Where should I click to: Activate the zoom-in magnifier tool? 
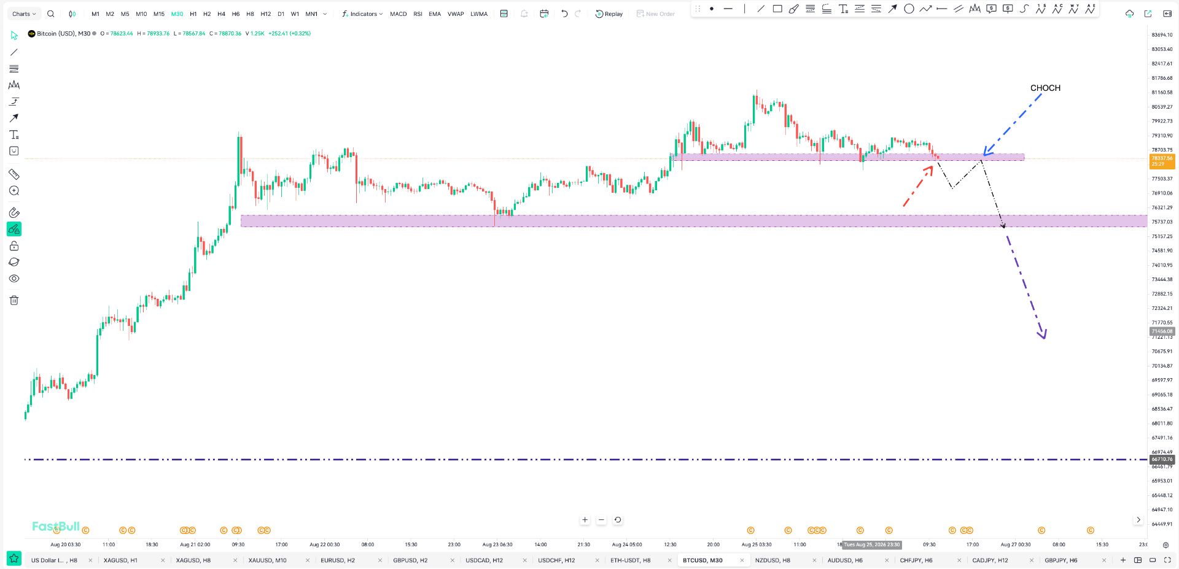point(14,191)
